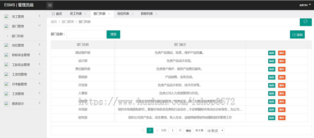Click the 月考勤管理 sidebar icon
This screenshot has width=314, height=138.
pos(7,84)
